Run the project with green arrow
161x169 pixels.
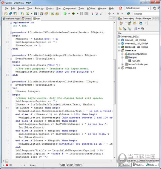click(x=65, y=14)
